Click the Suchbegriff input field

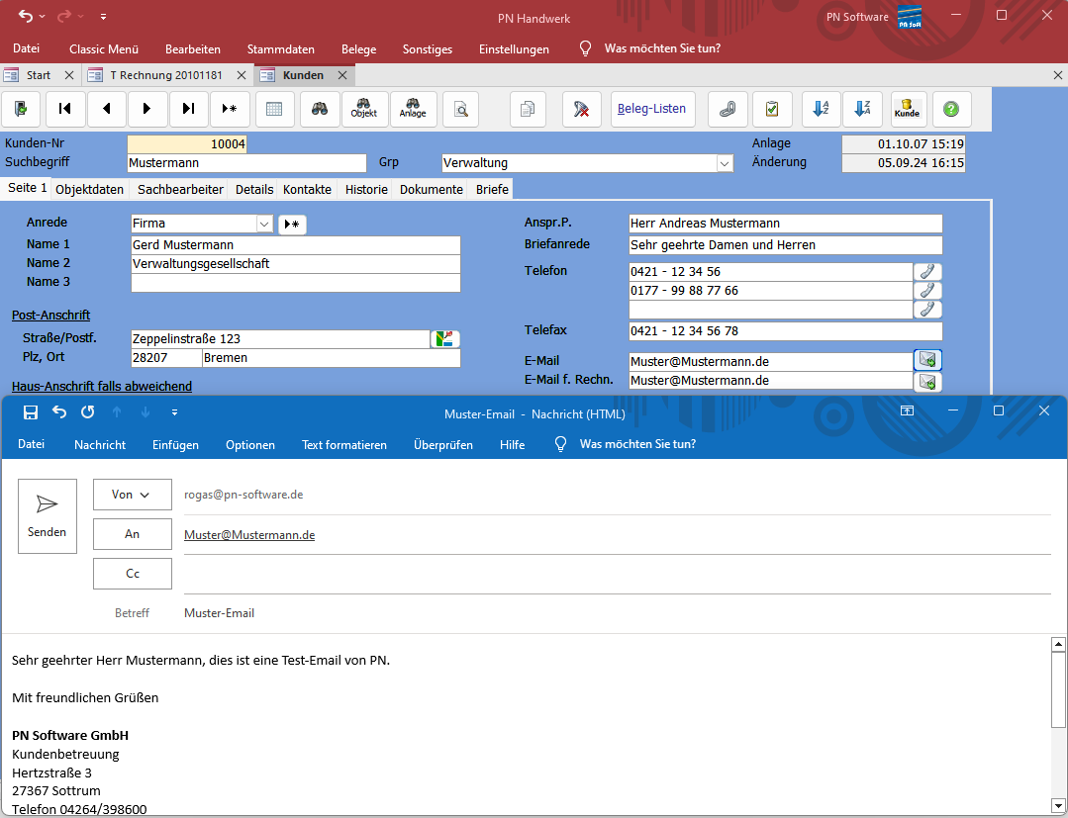[x=246, y=163]
